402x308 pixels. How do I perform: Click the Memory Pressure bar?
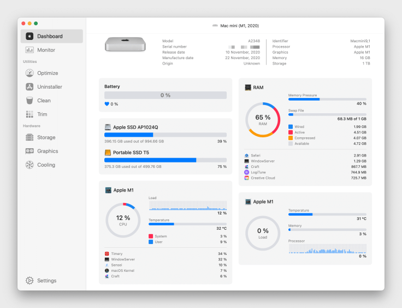click(327, 99)
